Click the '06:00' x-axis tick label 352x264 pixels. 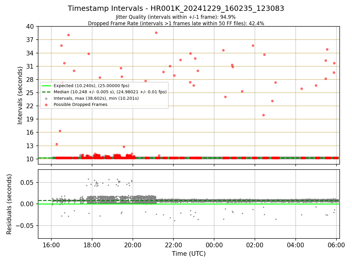[336, 245]
